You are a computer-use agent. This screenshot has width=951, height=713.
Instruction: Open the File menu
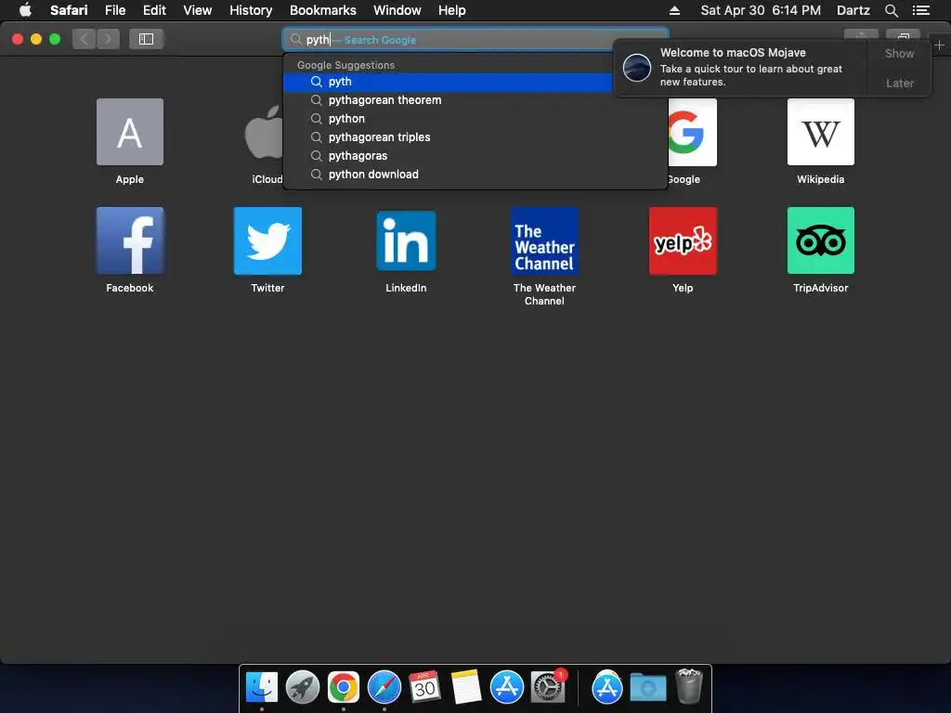pyautogui.click(x=114, y=10)
